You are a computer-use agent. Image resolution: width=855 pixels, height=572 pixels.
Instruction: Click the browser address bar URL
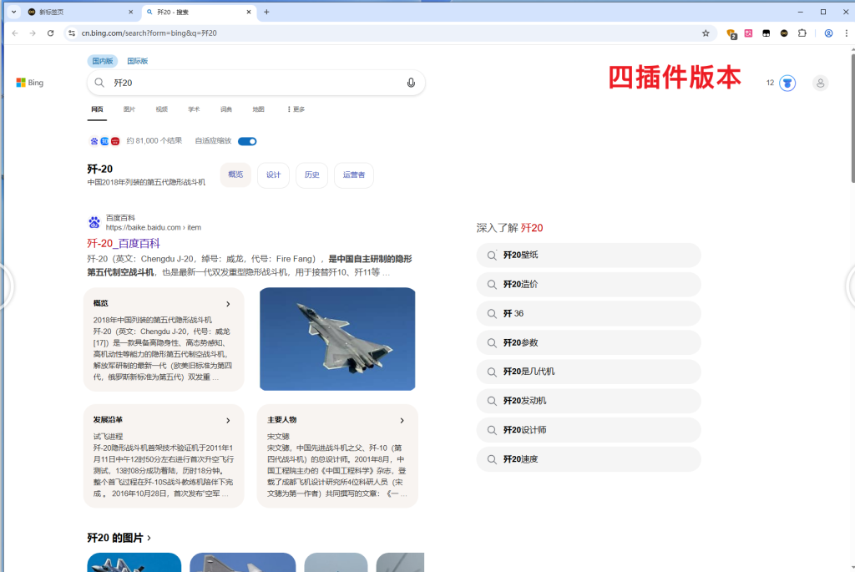149,33
